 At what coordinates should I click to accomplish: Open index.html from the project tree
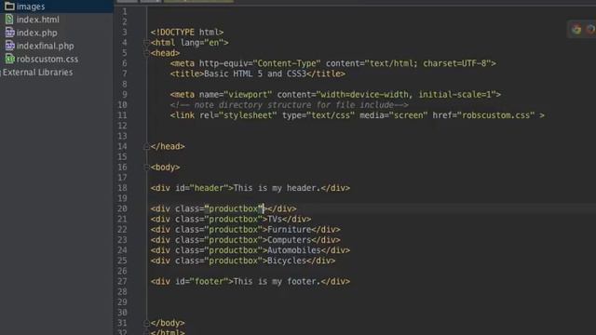tap(37, 20)
